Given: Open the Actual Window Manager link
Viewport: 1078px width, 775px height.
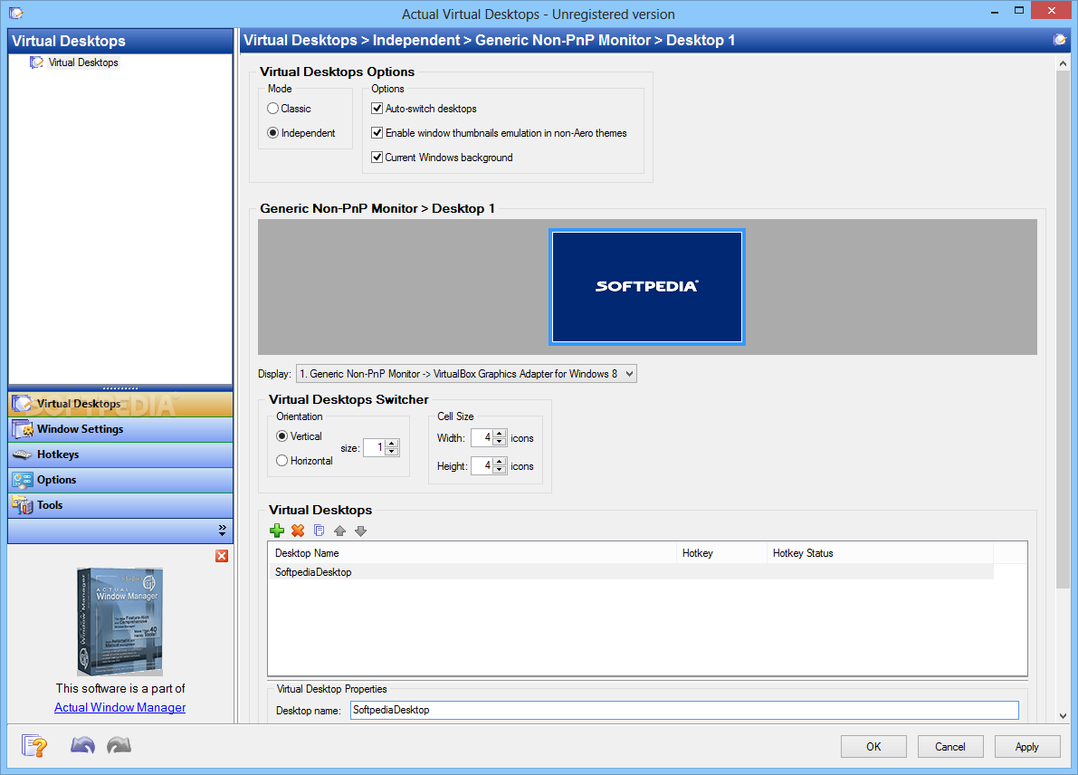Looking at the screenshot, I should [x=119, y=707].
